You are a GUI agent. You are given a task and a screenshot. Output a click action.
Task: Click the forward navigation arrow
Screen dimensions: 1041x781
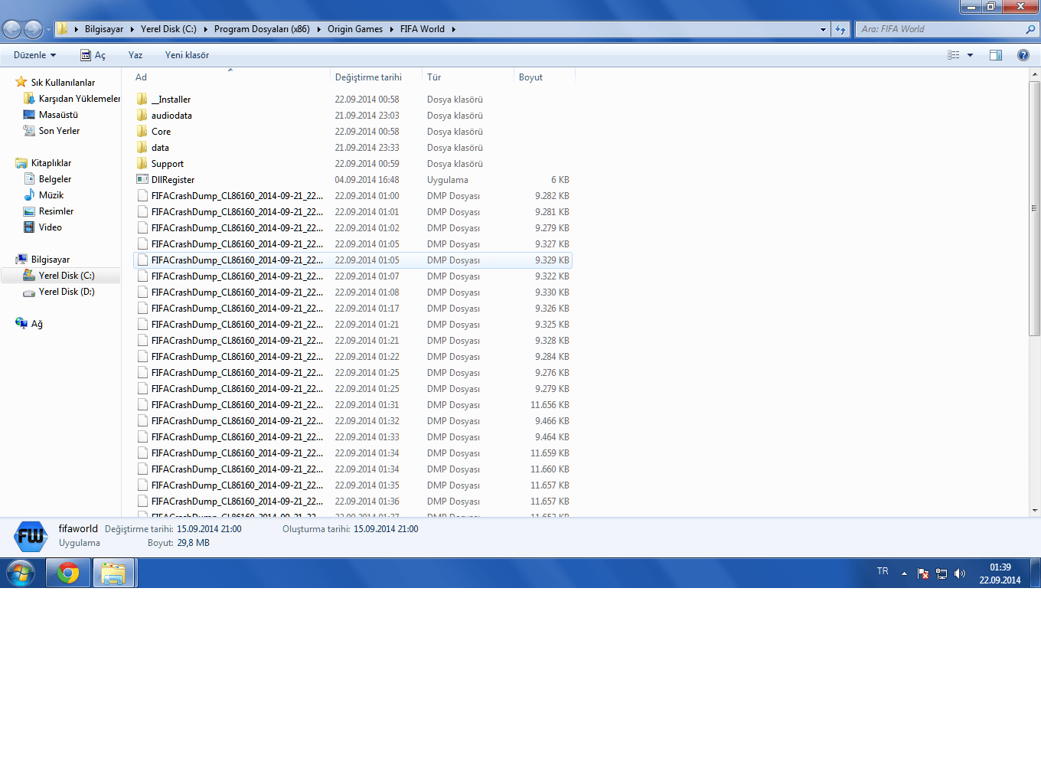pos(33,29)
